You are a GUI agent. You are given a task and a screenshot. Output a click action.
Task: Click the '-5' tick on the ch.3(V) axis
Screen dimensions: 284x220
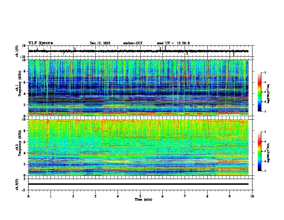pyautogui.click(x=24, y=190)
